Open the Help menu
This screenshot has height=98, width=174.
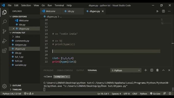tap(69, 5)
